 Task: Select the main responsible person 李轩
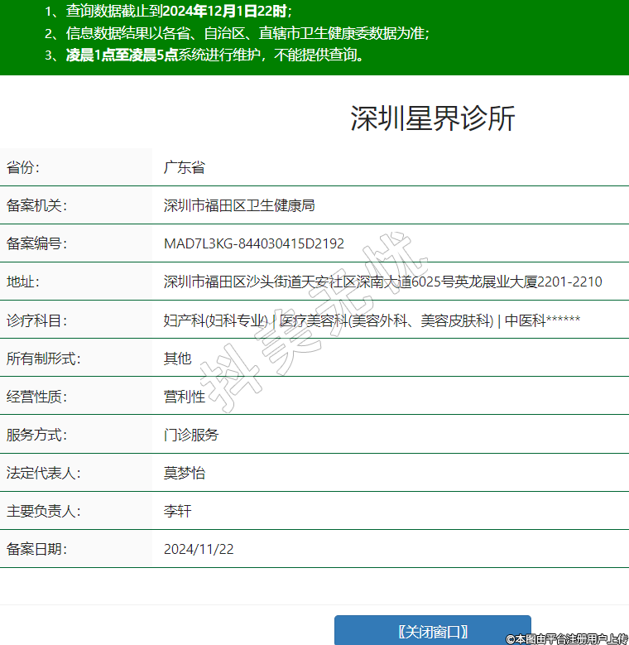[177, 511]
